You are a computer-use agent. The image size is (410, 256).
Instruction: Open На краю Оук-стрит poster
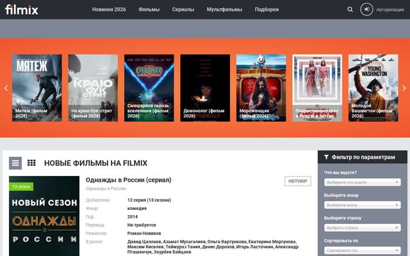(x=93, y=88)
